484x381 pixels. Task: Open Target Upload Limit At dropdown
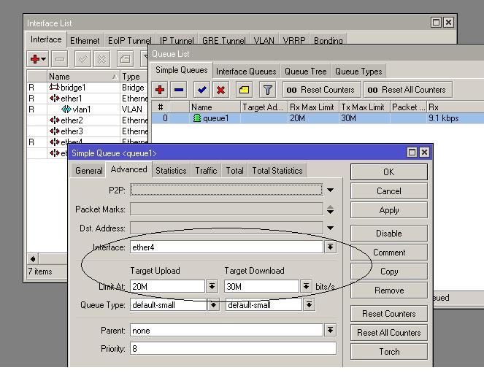coord(212,286)
